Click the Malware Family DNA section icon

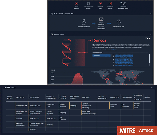click(52, 34)
